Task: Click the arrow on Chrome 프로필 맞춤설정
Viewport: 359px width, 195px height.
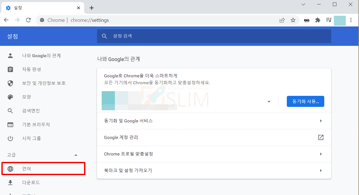Action: [x=321, y=154]
